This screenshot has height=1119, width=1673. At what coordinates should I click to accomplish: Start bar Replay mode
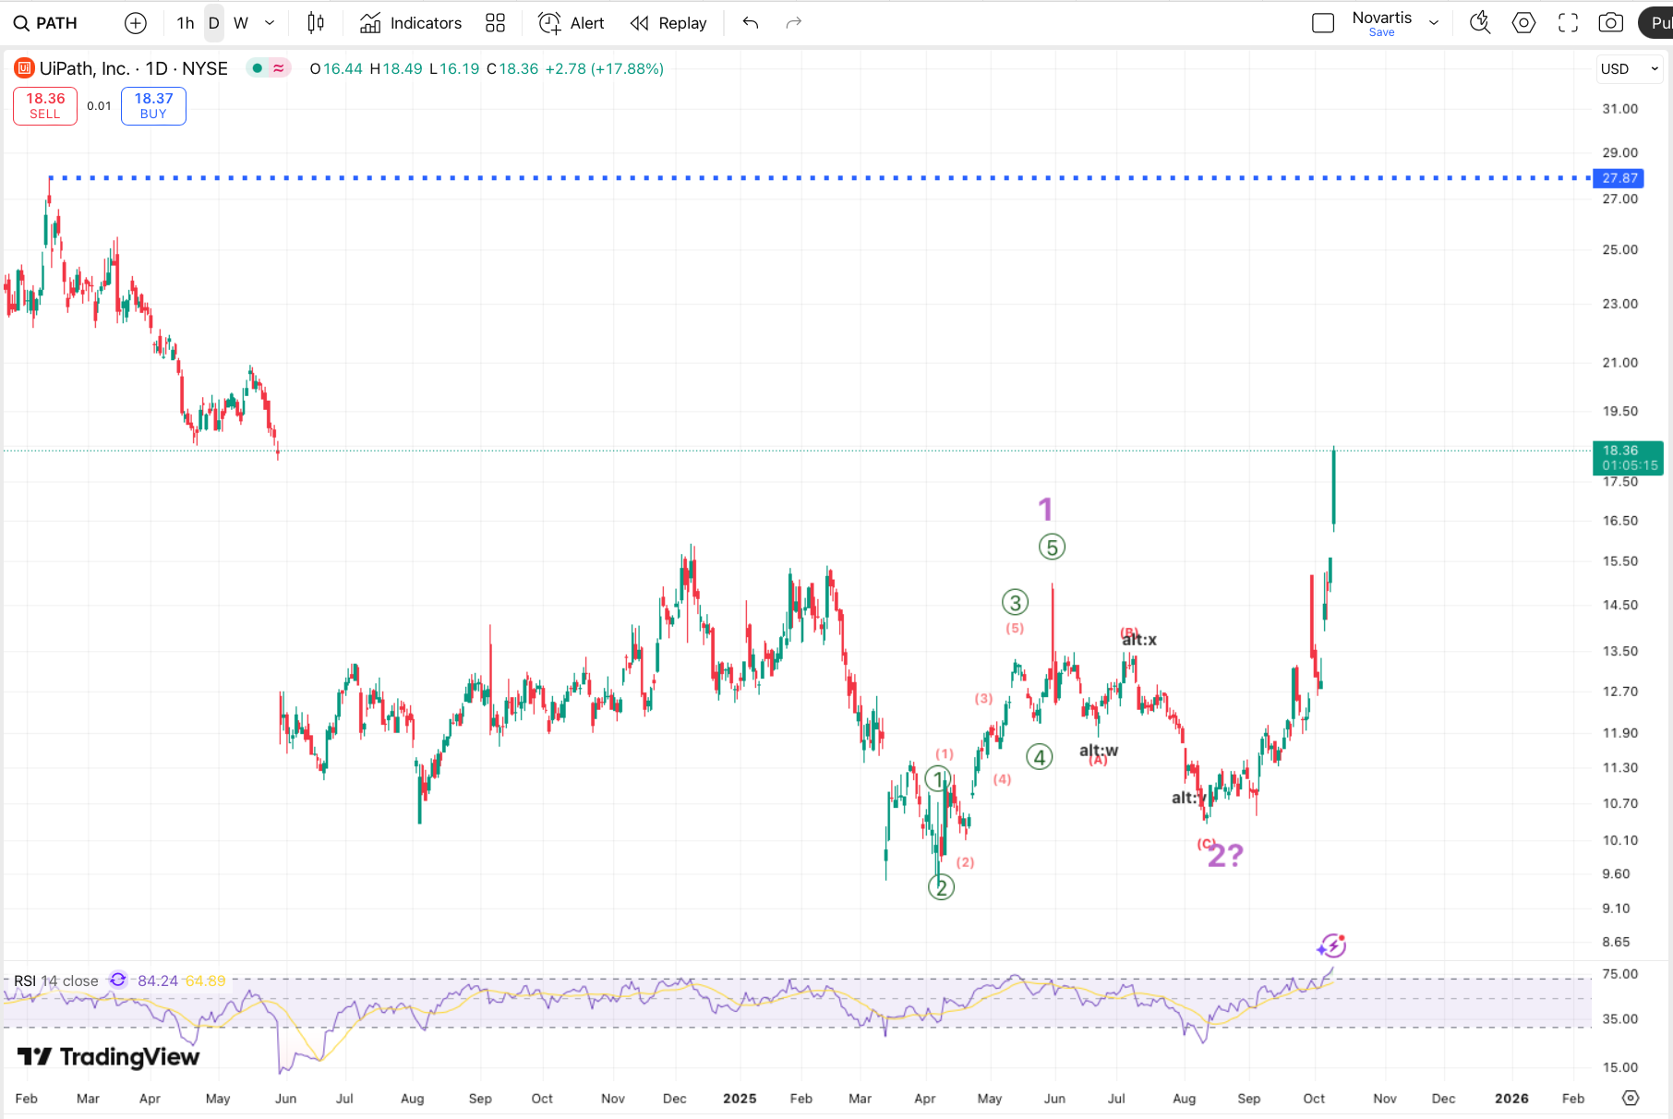coord(668,23)
